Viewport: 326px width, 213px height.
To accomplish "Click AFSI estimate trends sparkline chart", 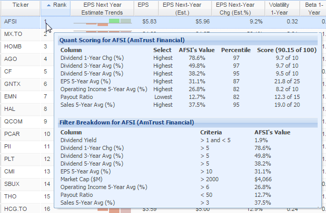I will (103, 22).
